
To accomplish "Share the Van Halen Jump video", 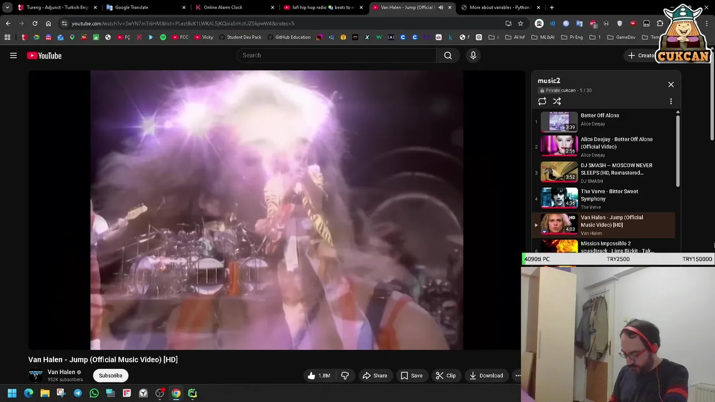I will tap(374, 376).
